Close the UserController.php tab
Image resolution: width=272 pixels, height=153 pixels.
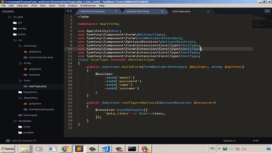tap(116, 11)
